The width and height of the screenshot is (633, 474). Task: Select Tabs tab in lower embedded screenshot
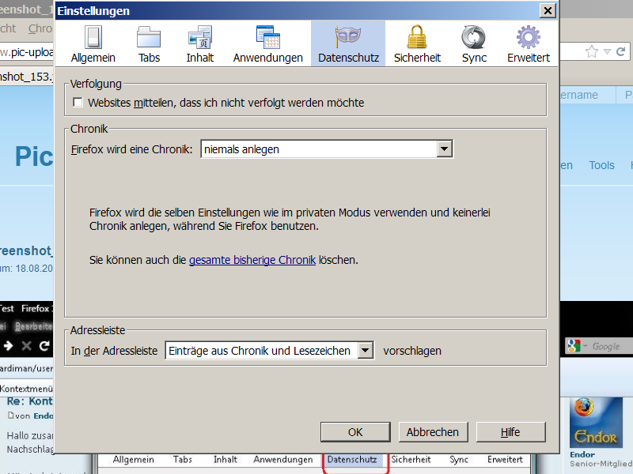183,460
